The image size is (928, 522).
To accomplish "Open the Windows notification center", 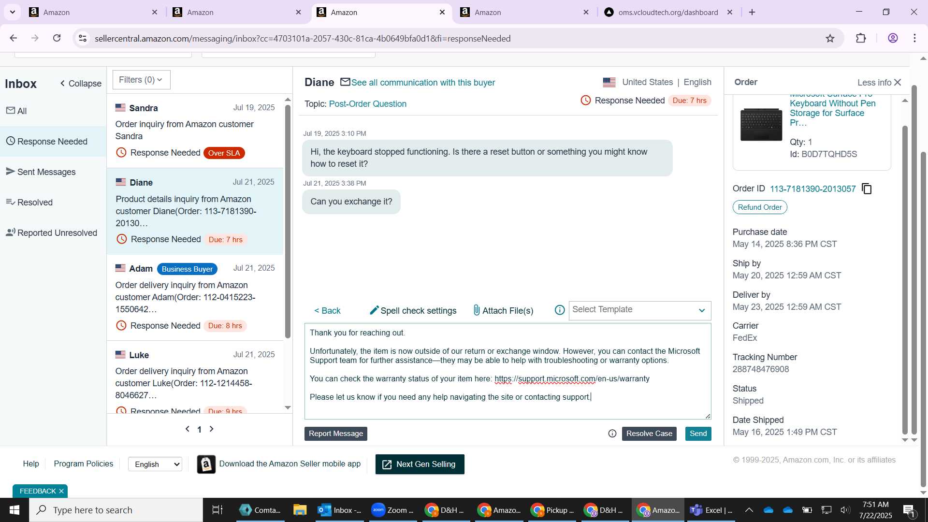I will point(909,510).
